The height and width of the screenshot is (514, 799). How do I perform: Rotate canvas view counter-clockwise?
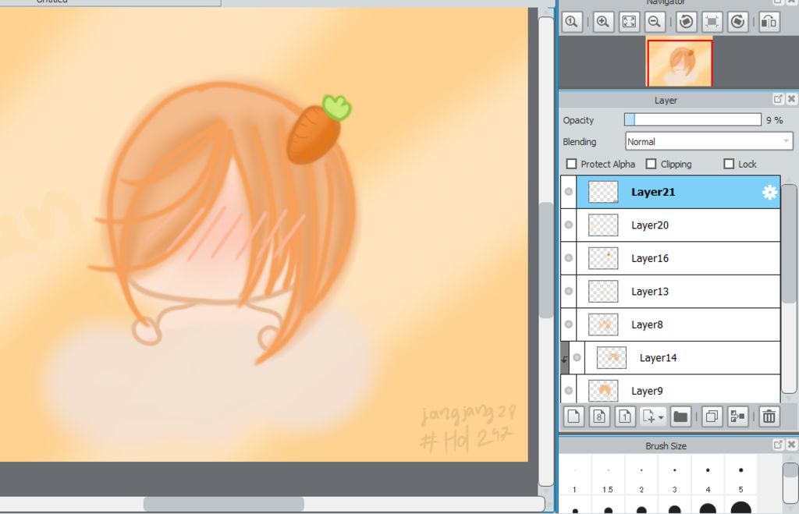click(687, 22)
